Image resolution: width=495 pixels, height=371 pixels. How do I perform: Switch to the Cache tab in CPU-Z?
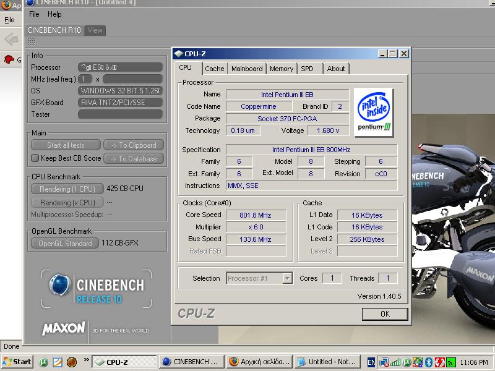pos(214,69)
